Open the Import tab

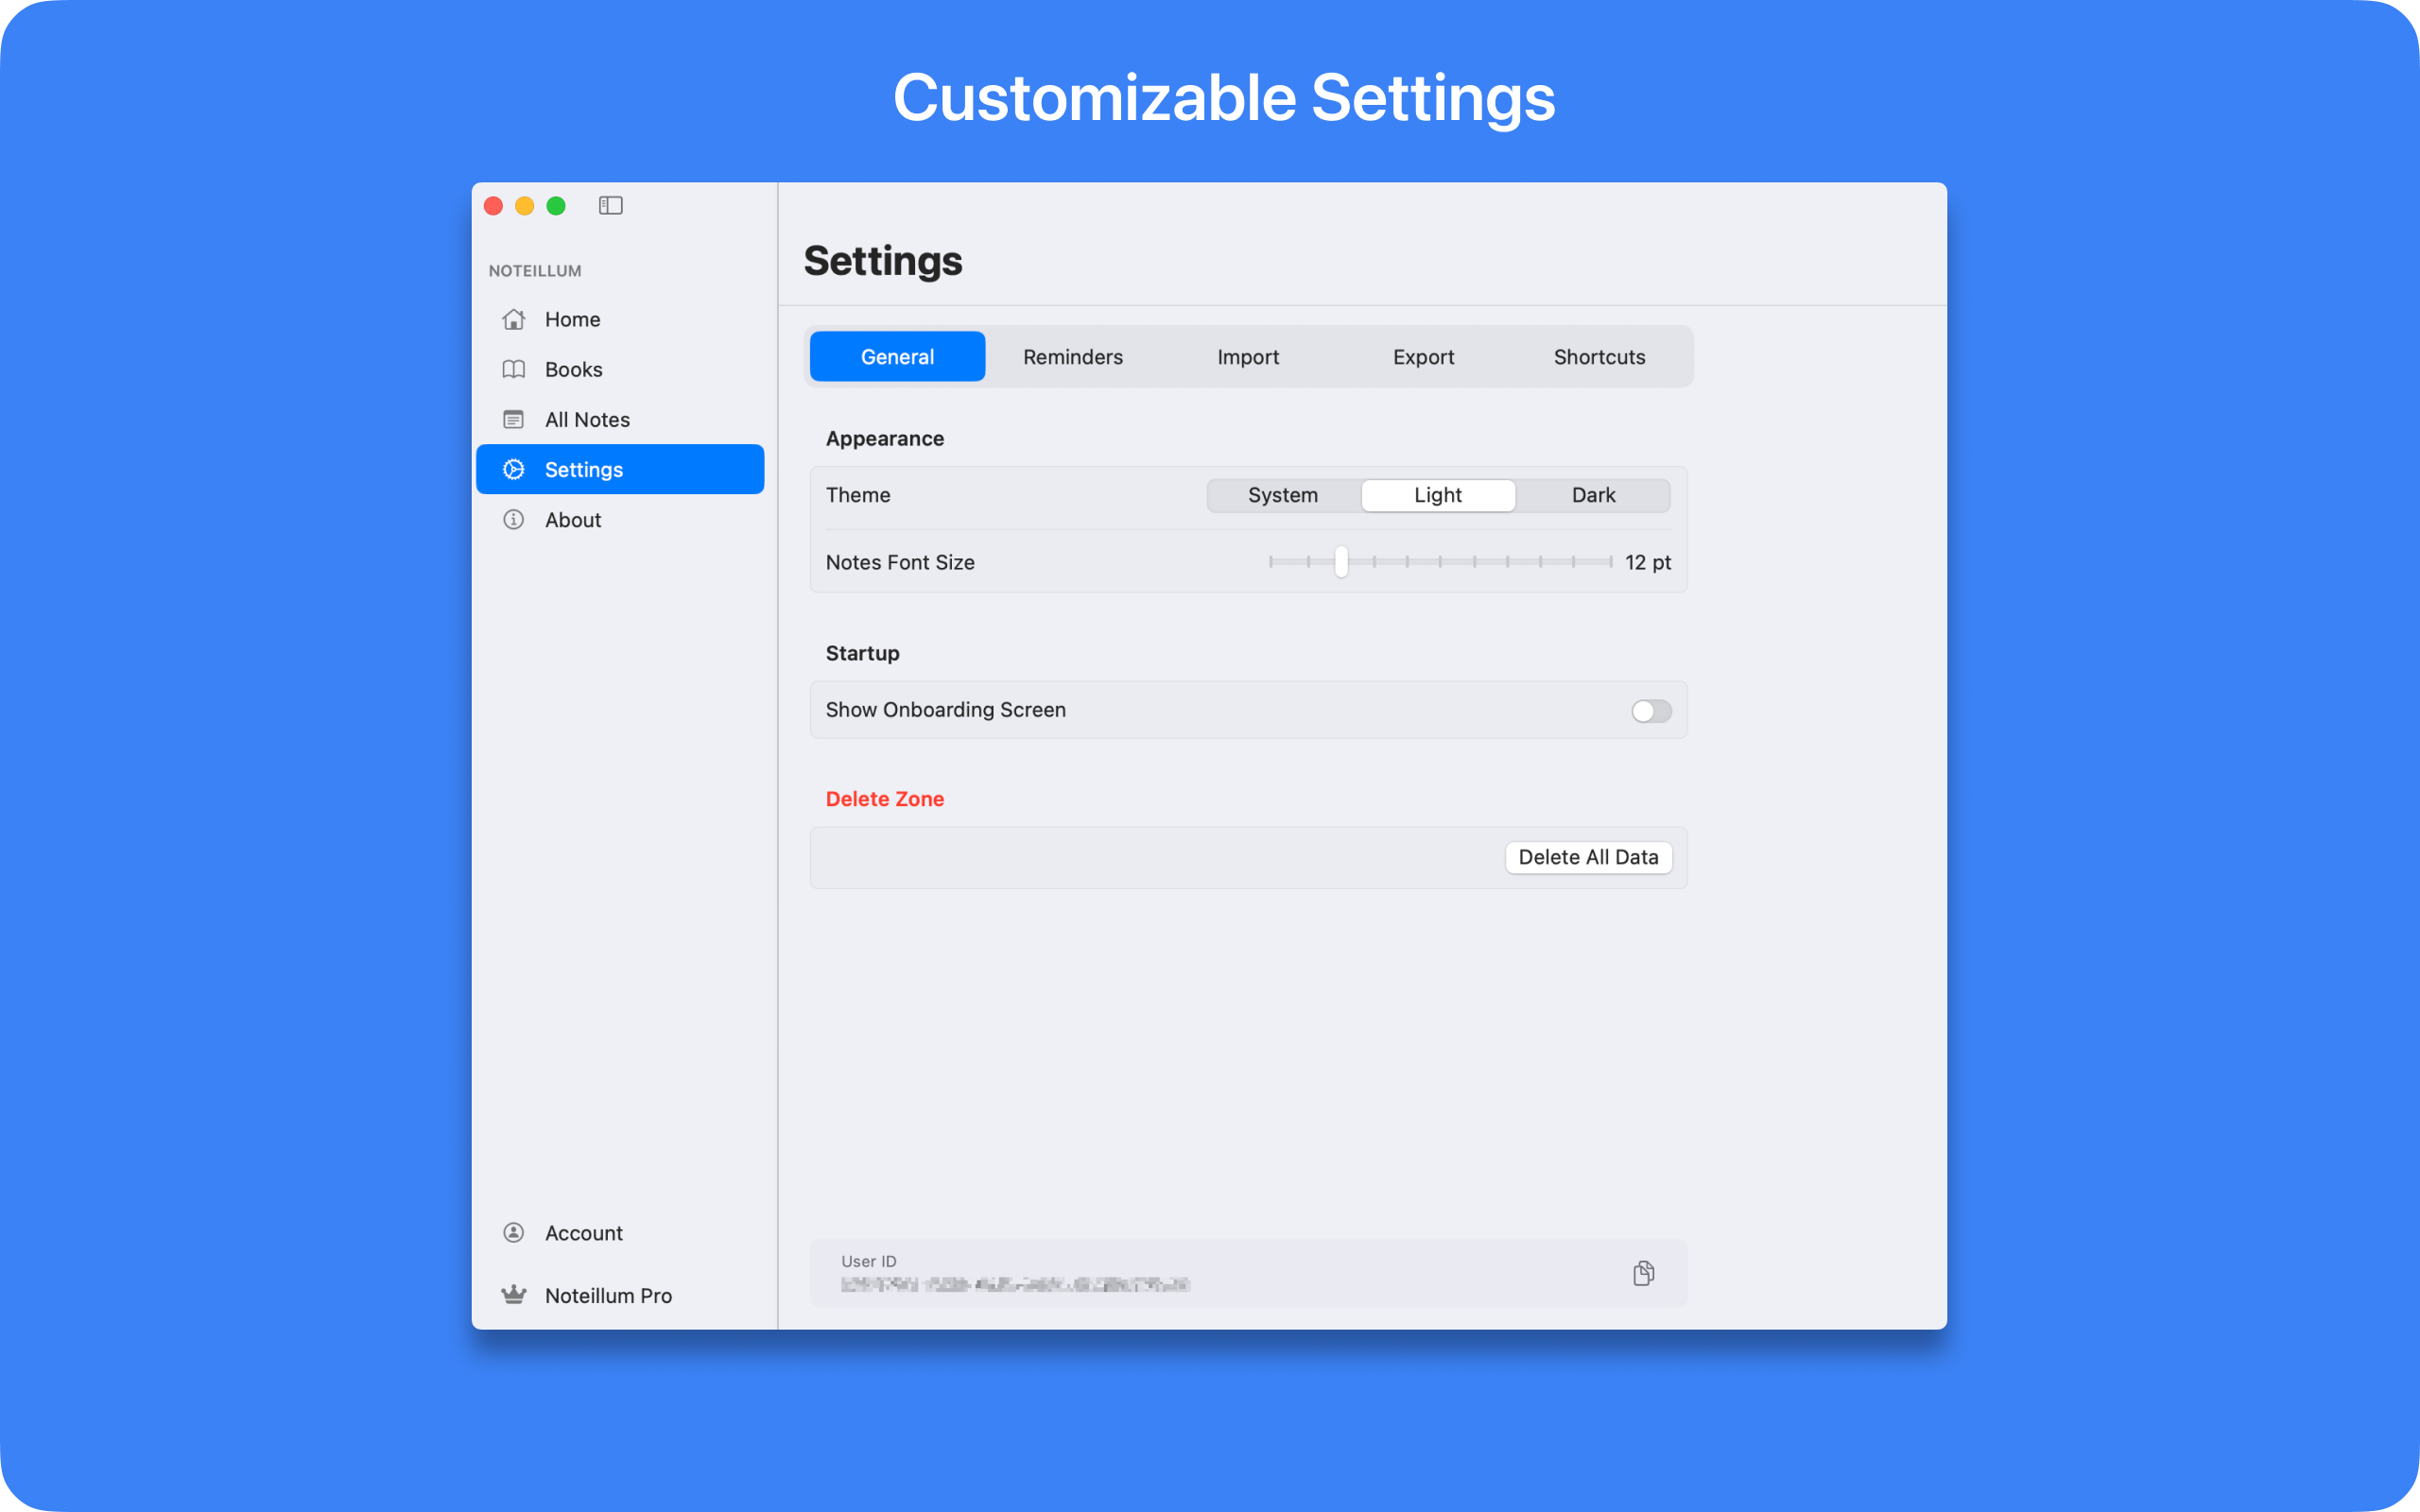pos(1247,357)
